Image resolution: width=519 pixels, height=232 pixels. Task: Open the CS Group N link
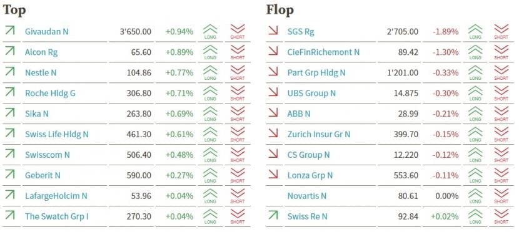click(308, 155)
